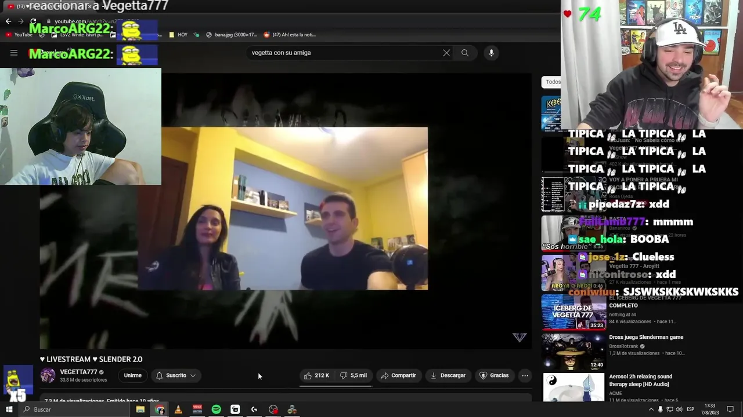Click the magnifier search button
743x417 pixels.
point(465,53)
